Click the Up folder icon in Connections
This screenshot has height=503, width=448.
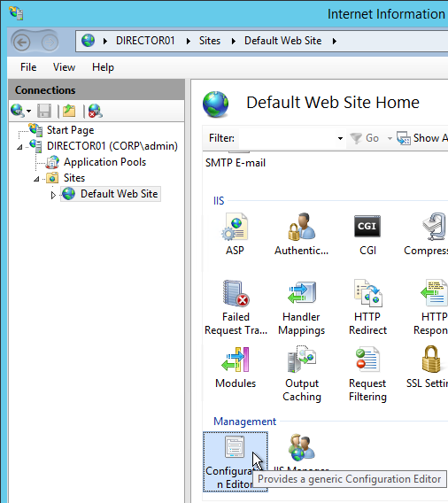69,111
